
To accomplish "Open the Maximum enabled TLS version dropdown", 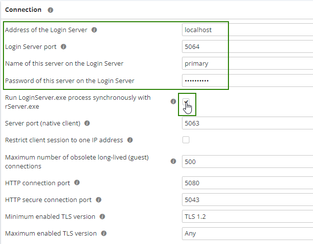I will [x=247, y=234].
